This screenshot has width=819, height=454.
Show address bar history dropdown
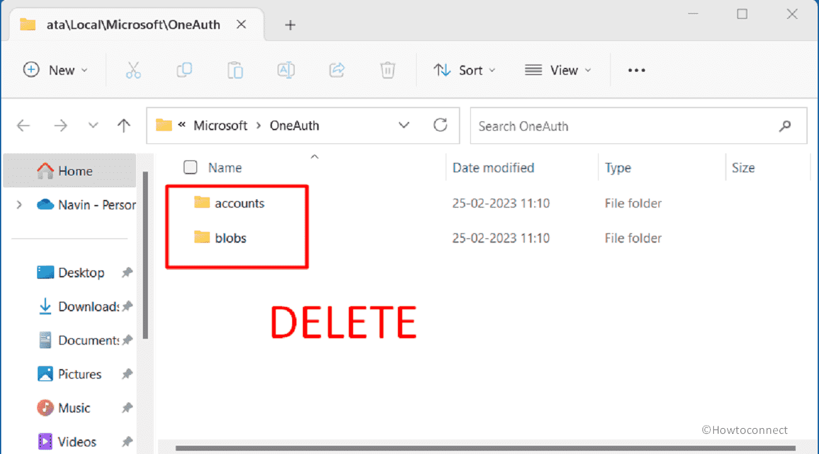click(404, 125)
